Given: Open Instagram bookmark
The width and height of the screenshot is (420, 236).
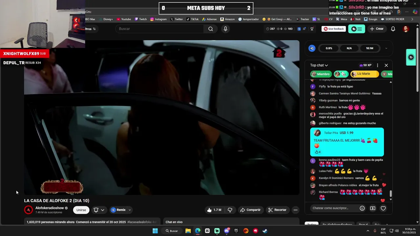Looking at the screenshot, I should coord(158,19).
